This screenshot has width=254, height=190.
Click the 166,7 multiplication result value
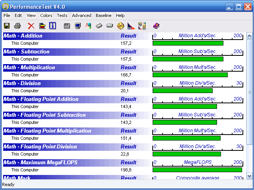tap(126, 75)
